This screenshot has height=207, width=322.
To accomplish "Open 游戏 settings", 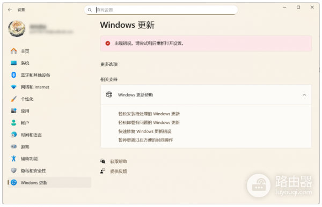I will coord(49,146).
